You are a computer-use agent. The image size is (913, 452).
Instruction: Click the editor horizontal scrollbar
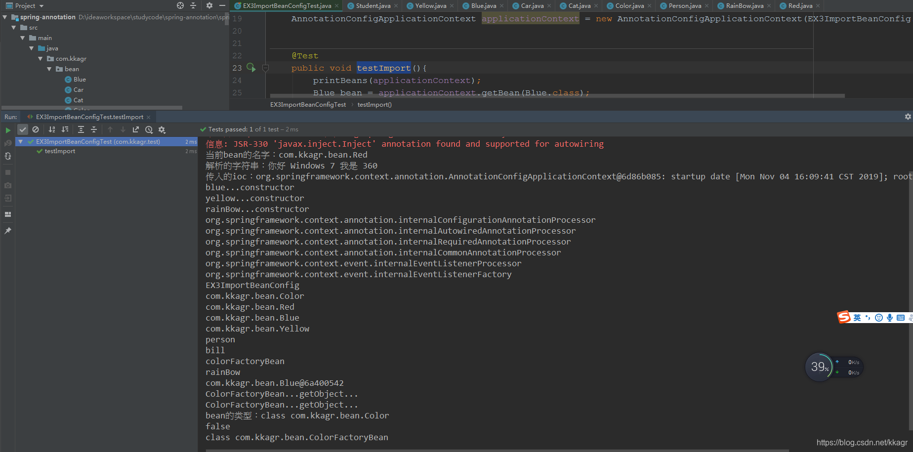(557, 96)
